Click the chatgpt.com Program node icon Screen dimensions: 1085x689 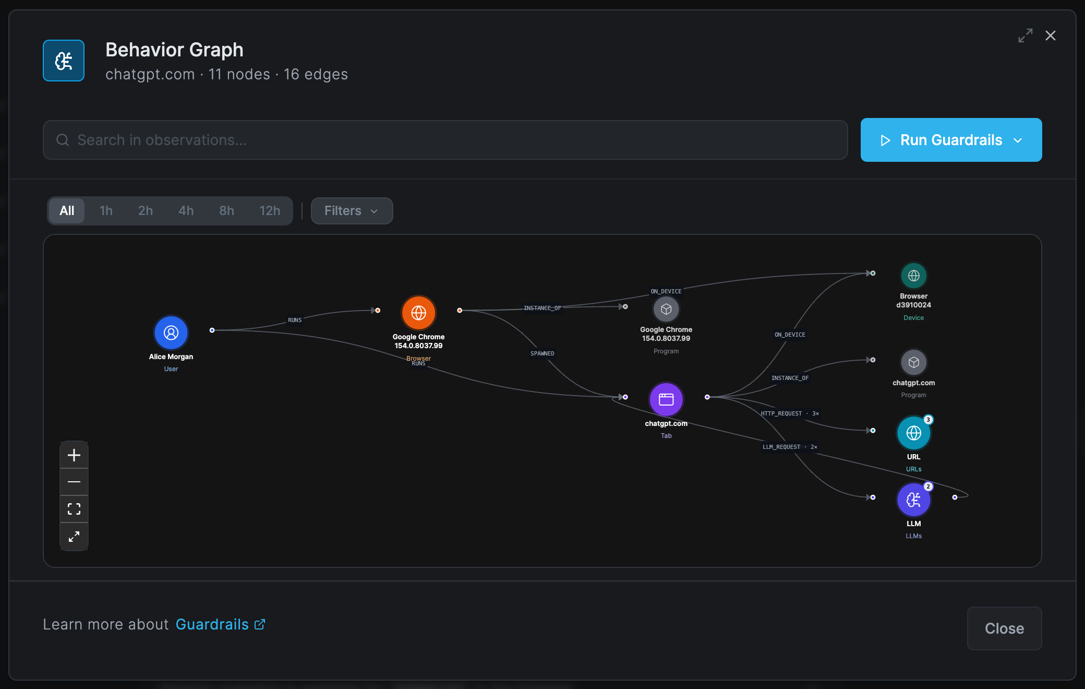[913, 362]
